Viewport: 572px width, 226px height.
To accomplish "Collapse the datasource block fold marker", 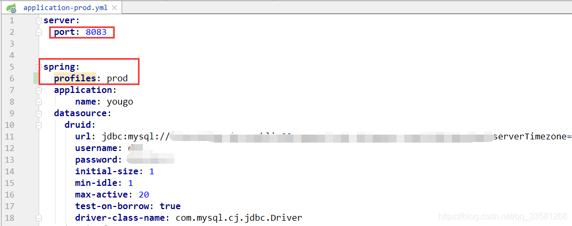I will pos(39,114).
